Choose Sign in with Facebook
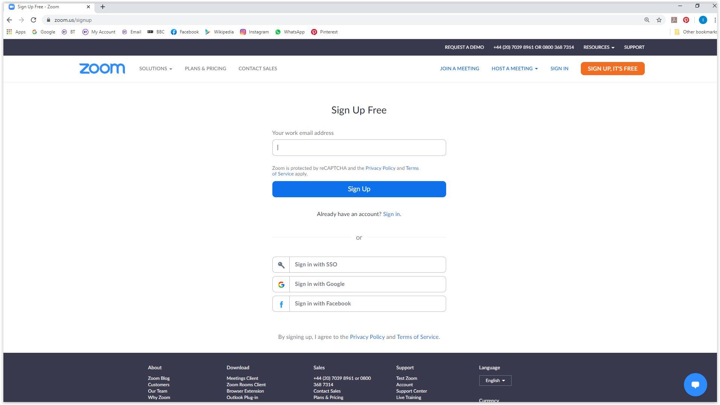 [359, 304]
